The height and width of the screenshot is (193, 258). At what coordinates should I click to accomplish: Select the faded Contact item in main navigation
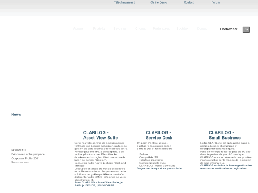(x=203, y=29)
